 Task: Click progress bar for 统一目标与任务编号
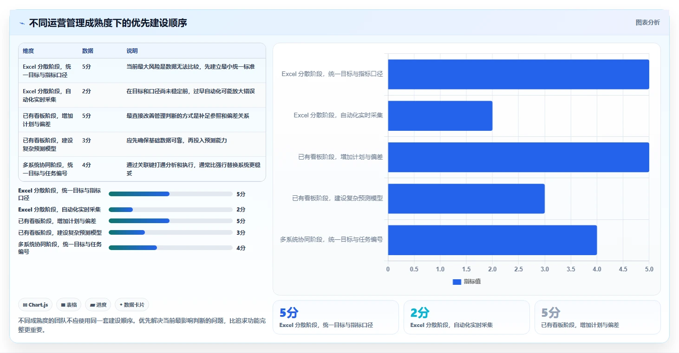pyautogui.click(x=170, y=248)
